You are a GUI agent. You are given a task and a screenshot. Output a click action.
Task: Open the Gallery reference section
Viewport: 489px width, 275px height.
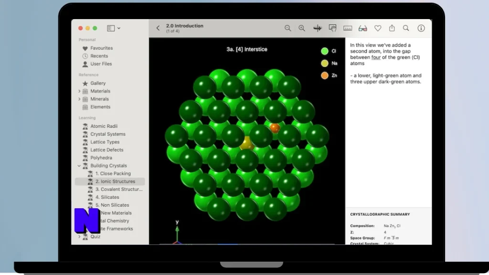tap(98, 83)
